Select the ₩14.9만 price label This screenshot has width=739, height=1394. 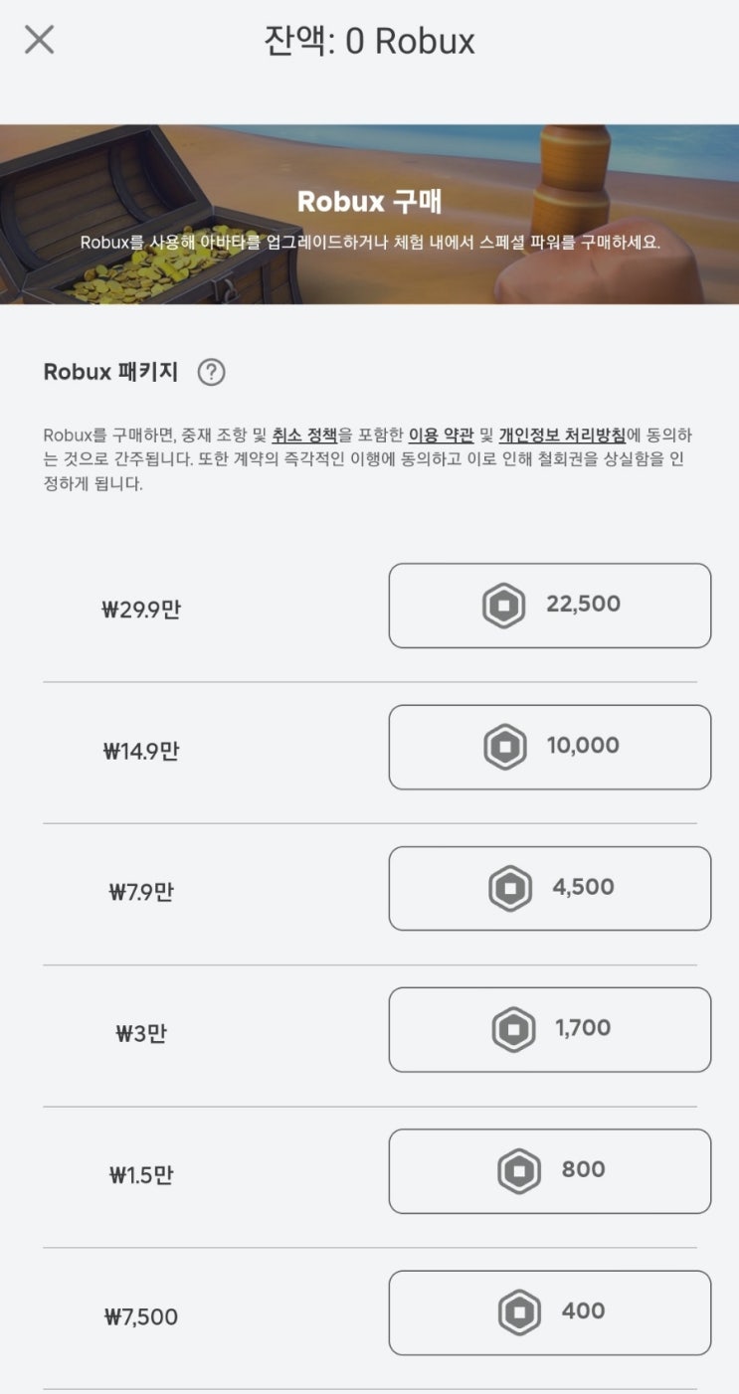pyautogui.click(x=140, y=751)
